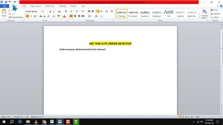Apply subscript formatting
The height and width of the screenshot is (125, 223).
coord(45,16)
